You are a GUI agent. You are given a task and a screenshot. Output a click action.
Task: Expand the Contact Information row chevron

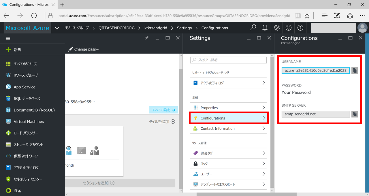click(x=263, y=128)
